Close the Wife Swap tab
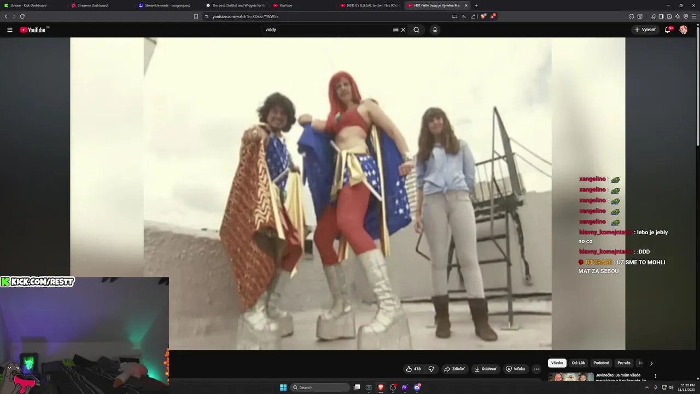The height and width of the screenshot is (394, 700). (466, 5)
